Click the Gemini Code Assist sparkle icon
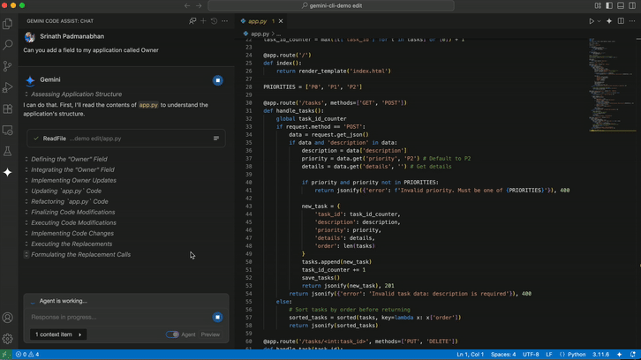641x360 pixels. click(x=8, y=173)
